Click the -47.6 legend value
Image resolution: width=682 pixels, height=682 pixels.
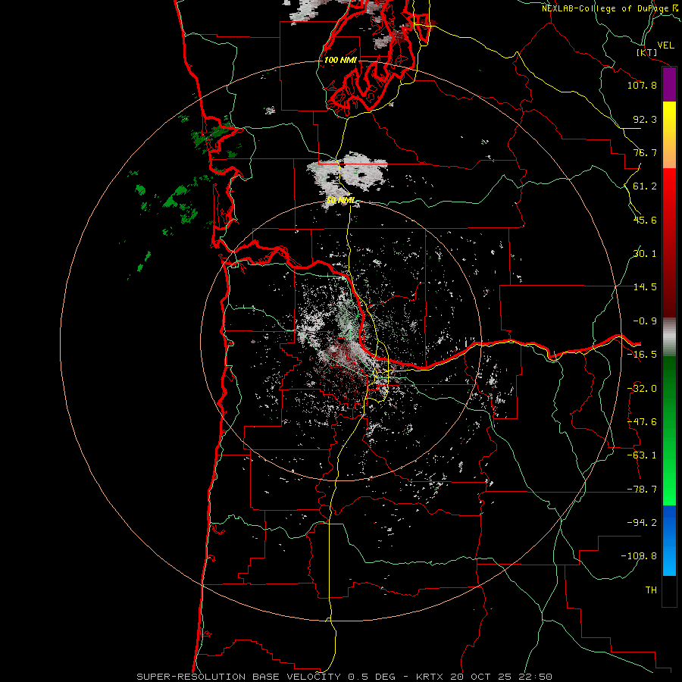point(642,421)
